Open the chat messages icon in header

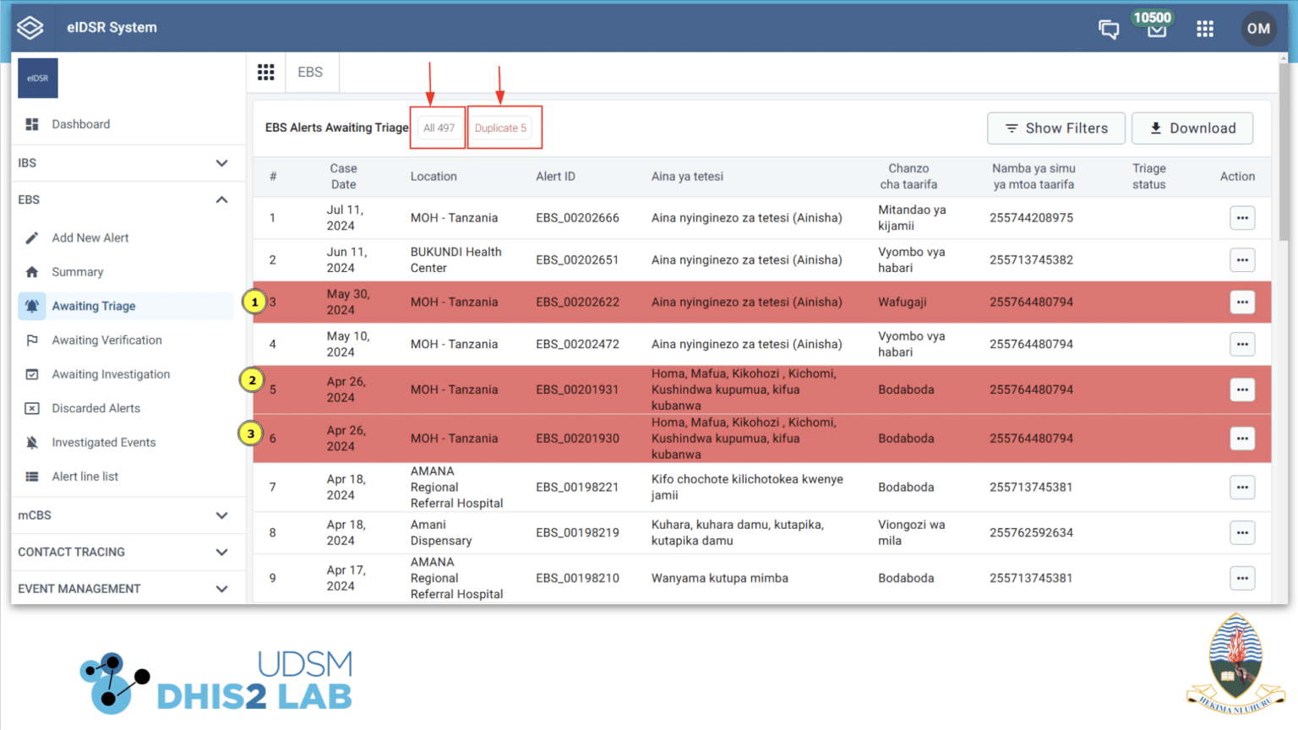1108,28
